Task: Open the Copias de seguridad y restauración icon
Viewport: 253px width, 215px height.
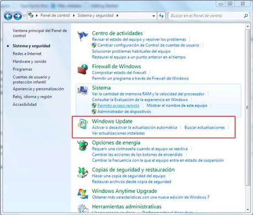Action: pos(82,172)
